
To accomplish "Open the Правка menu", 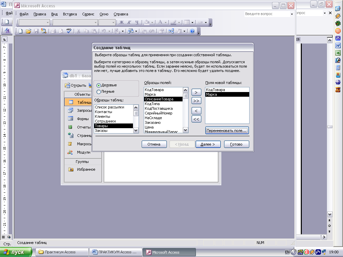I will [40, 14].
